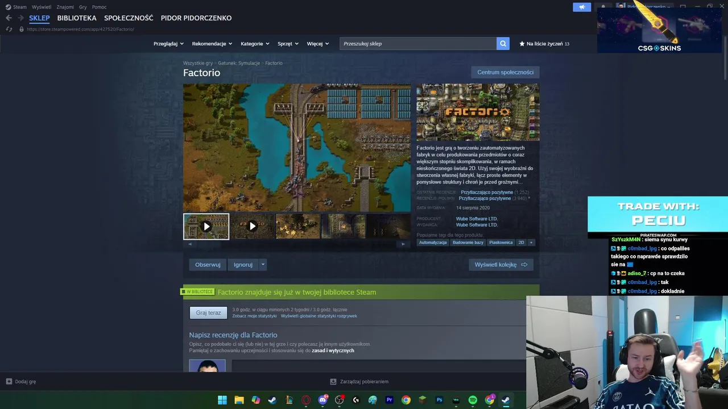Open the Budowanie bazy tag
The height and width of the screenshot is (409, 728).
click(468, 243)
